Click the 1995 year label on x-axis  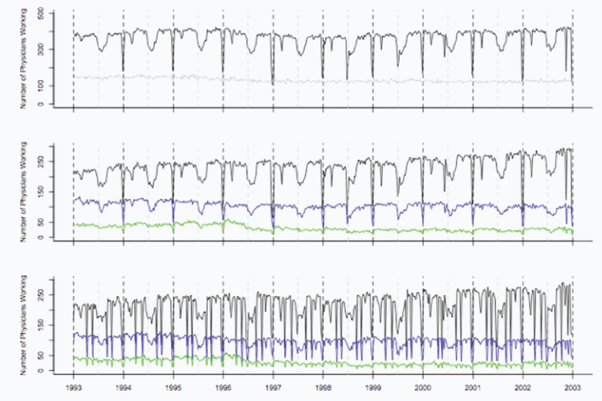173,386
